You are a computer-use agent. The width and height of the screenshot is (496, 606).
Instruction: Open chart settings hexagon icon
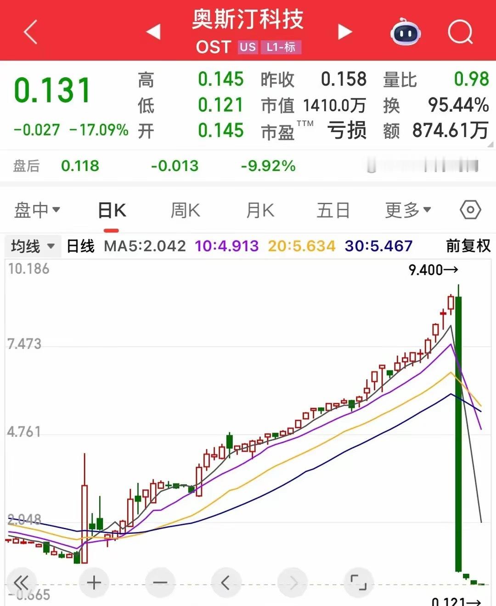pos(470,211)
